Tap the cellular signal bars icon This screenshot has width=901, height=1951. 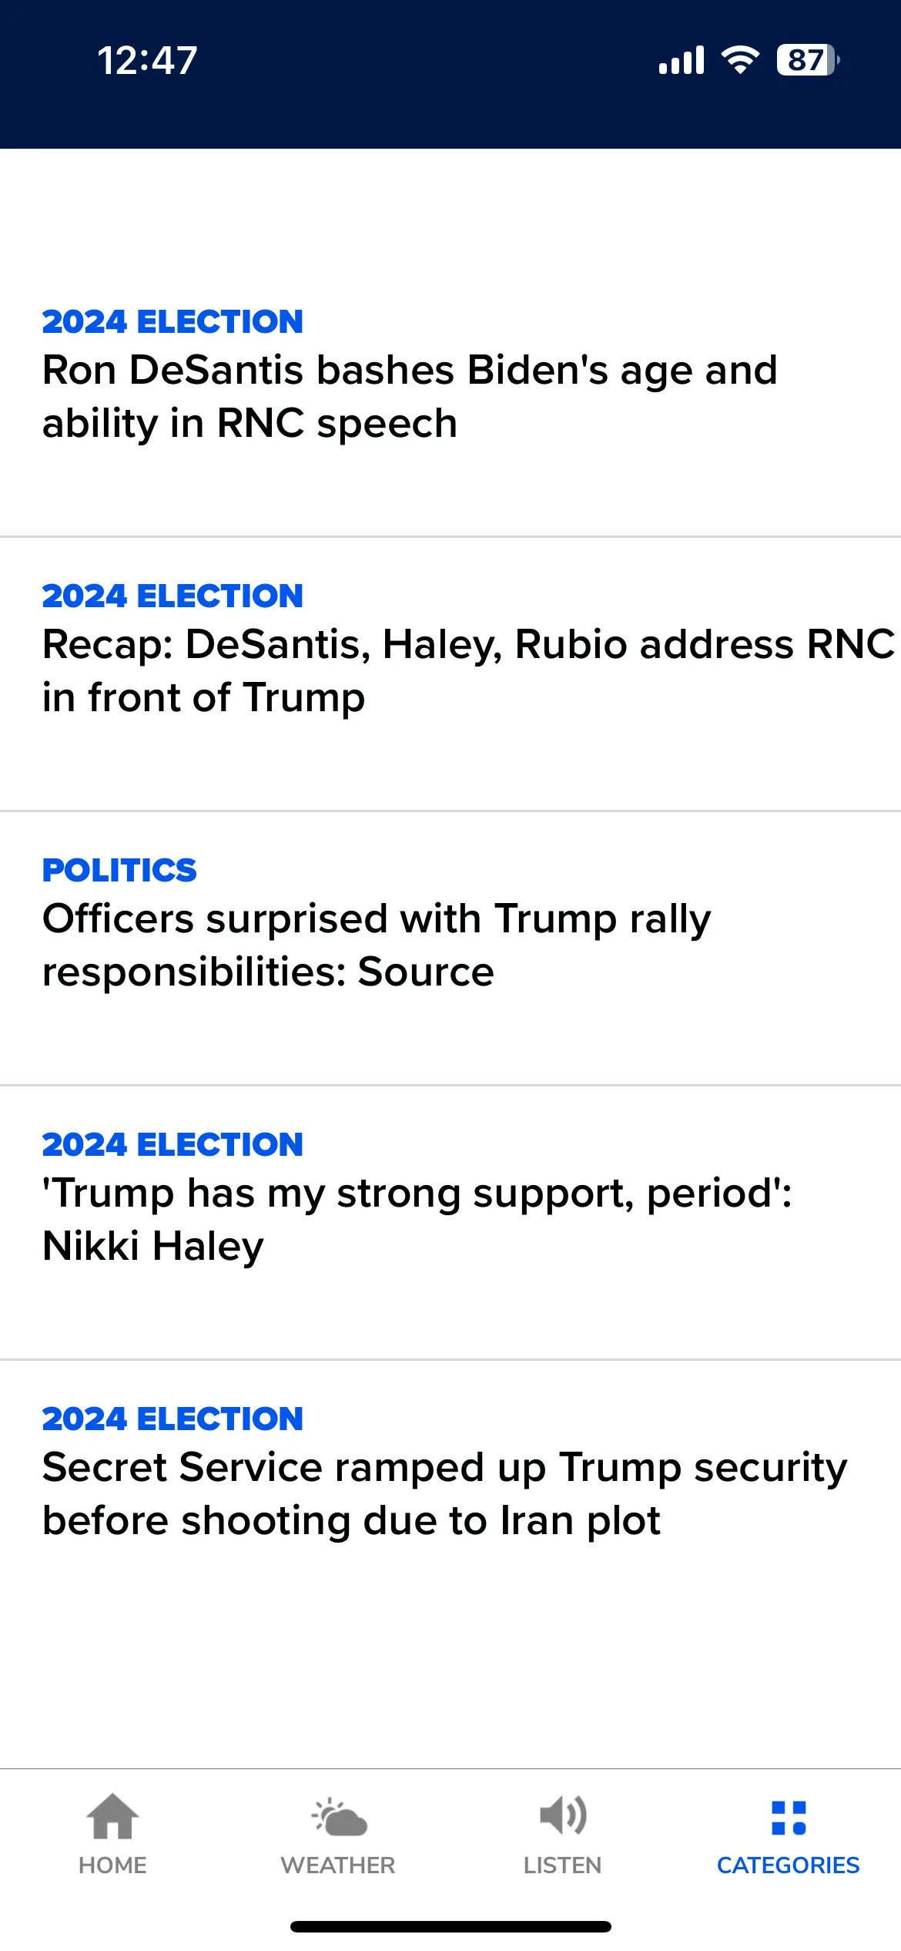(682, 59)
